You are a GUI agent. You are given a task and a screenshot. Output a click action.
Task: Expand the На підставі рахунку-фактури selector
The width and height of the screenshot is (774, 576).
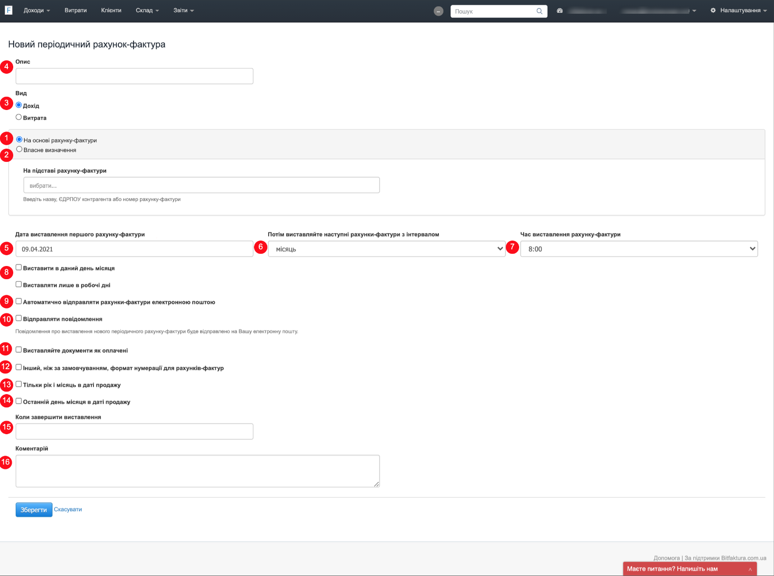(x=201, y=185)
